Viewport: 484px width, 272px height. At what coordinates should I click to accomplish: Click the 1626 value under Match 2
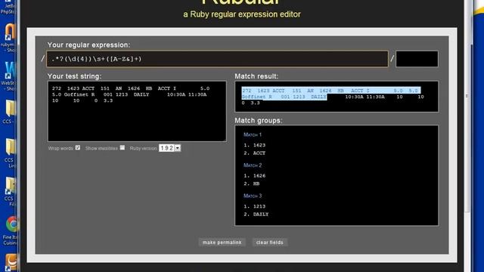259,176
